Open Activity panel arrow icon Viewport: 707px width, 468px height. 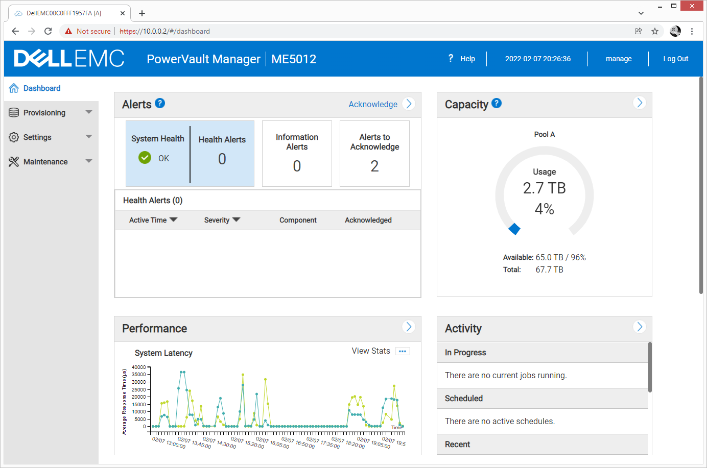[639, 327]
